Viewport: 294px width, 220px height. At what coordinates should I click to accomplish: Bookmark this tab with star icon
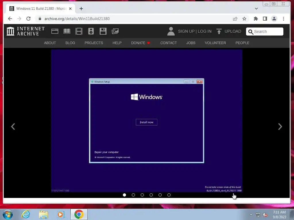tap(244, 19)
